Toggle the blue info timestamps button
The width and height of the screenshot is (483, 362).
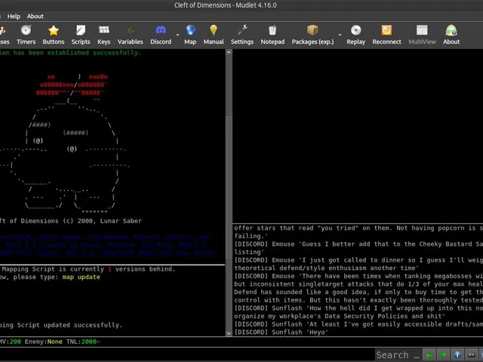point(457,354)
